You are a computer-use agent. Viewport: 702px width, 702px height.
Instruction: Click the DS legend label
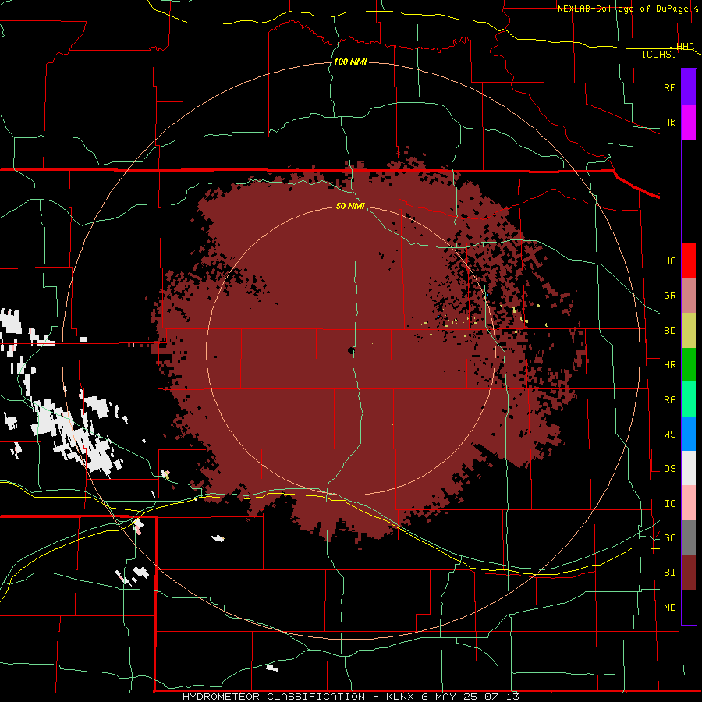(x=669, y=468)
